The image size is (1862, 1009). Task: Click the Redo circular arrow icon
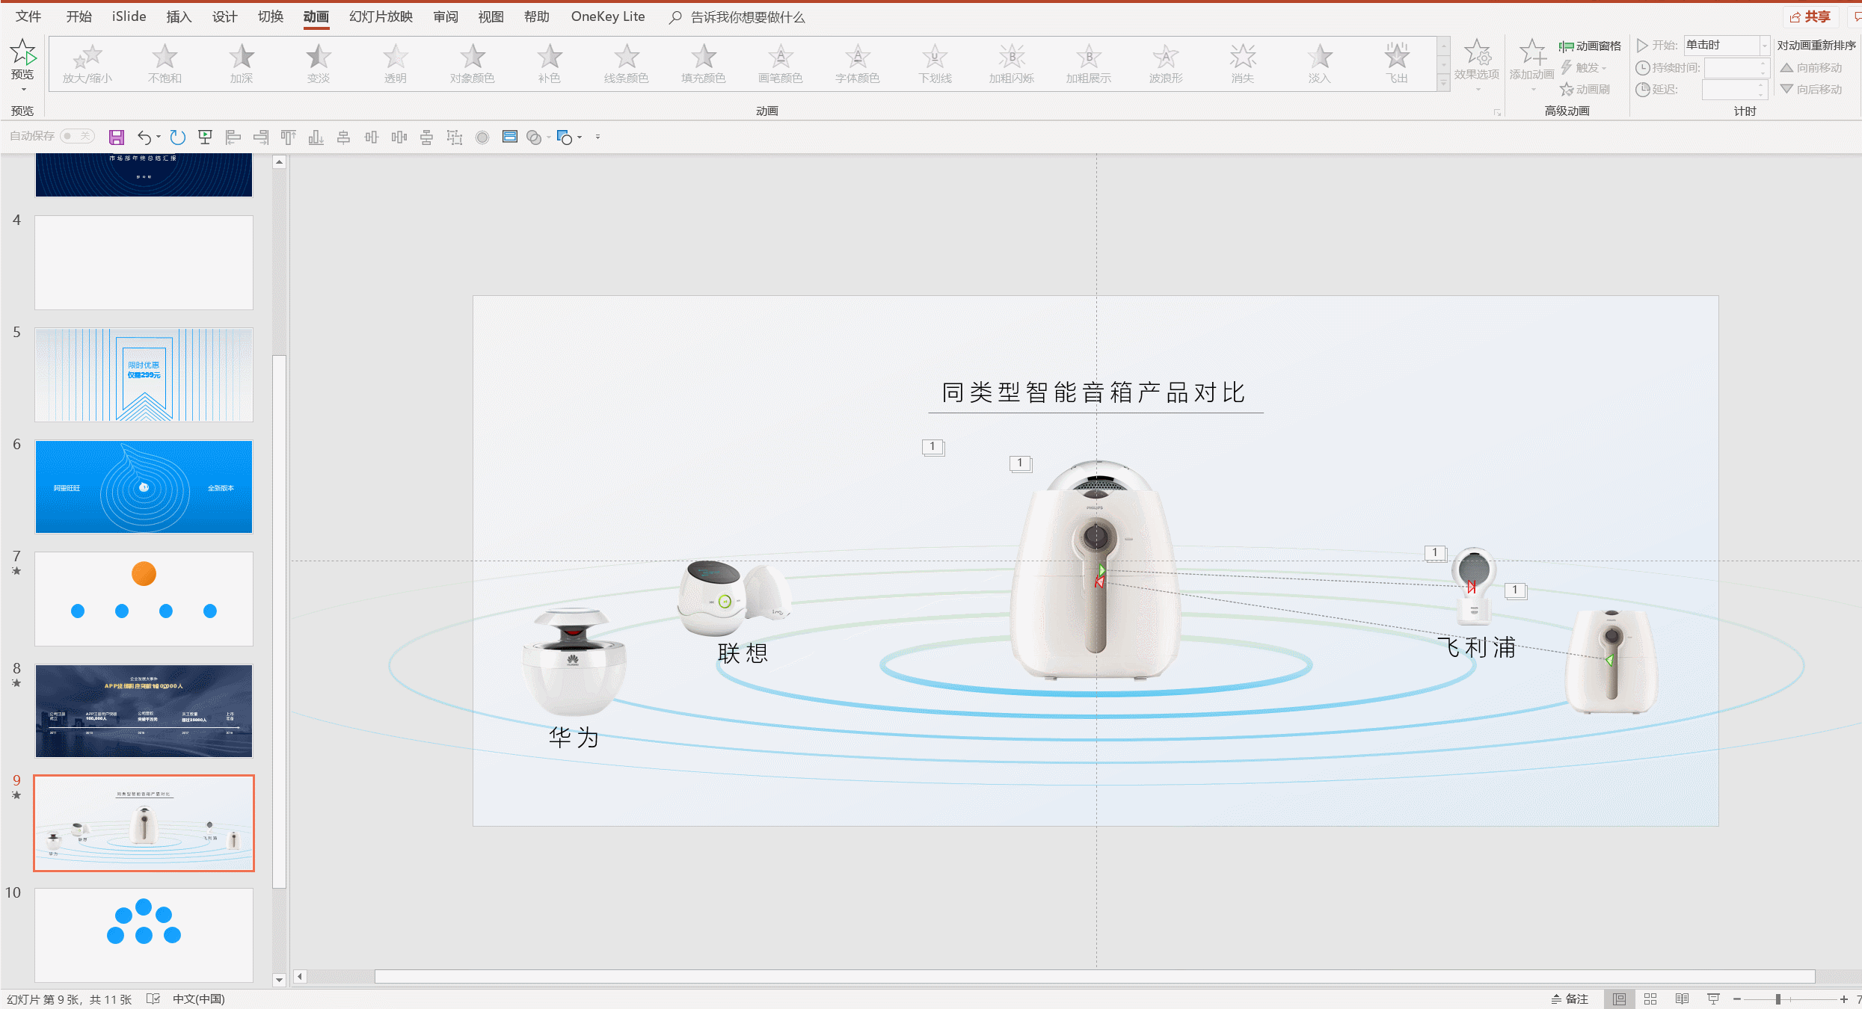click(x=177, y=137)
